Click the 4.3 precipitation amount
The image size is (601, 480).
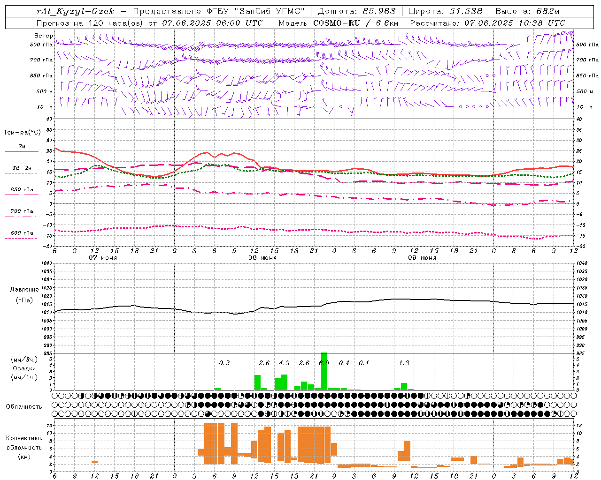pyautogui.click(x=284, y=363)
